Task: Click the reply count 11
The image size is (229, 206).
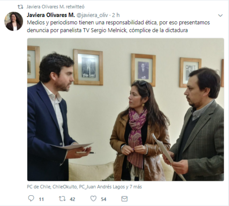Action: [x=41, y=199]
